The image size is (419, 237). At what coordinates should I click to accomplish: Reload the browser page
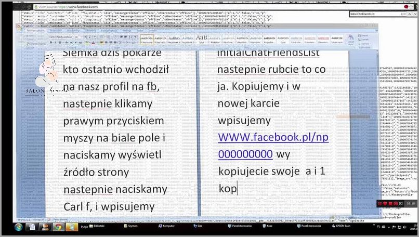[x=29, y=7]
